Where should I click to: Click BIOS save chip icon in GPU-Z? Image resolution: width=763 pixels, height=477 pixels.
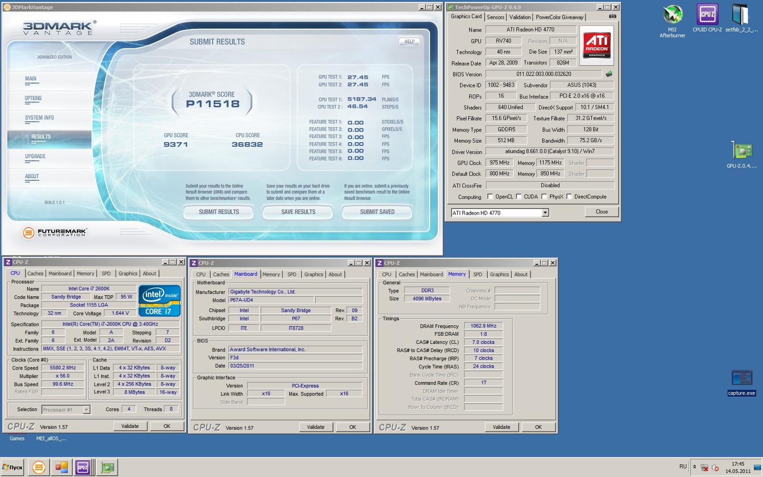(609, 74)
